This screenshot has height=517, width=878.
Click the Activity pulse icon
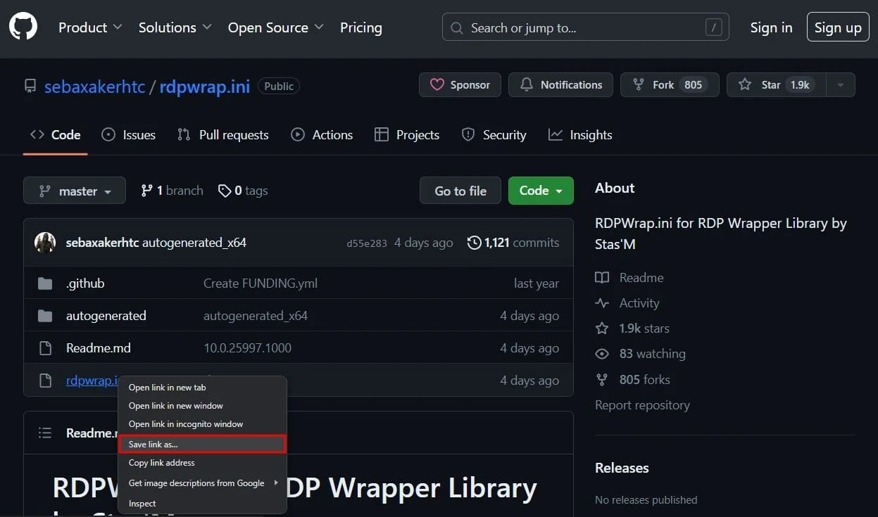click(x=602, y=302)
